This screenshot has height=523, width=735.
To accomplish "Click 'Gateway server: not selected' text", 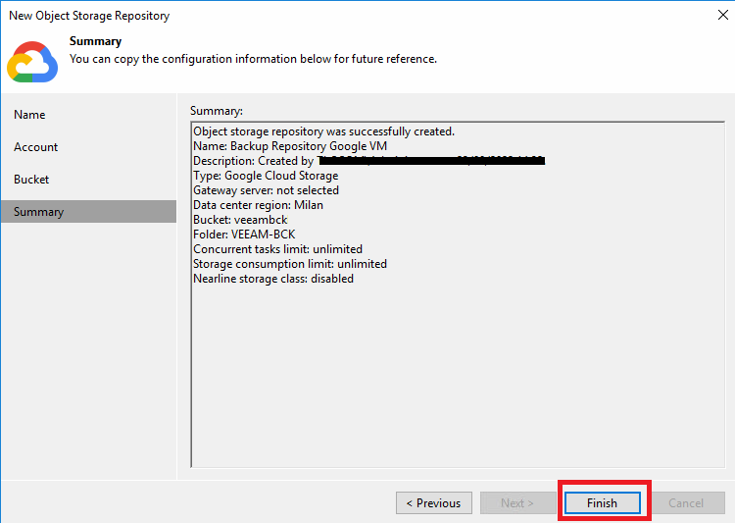I will [x=267, y=190].
